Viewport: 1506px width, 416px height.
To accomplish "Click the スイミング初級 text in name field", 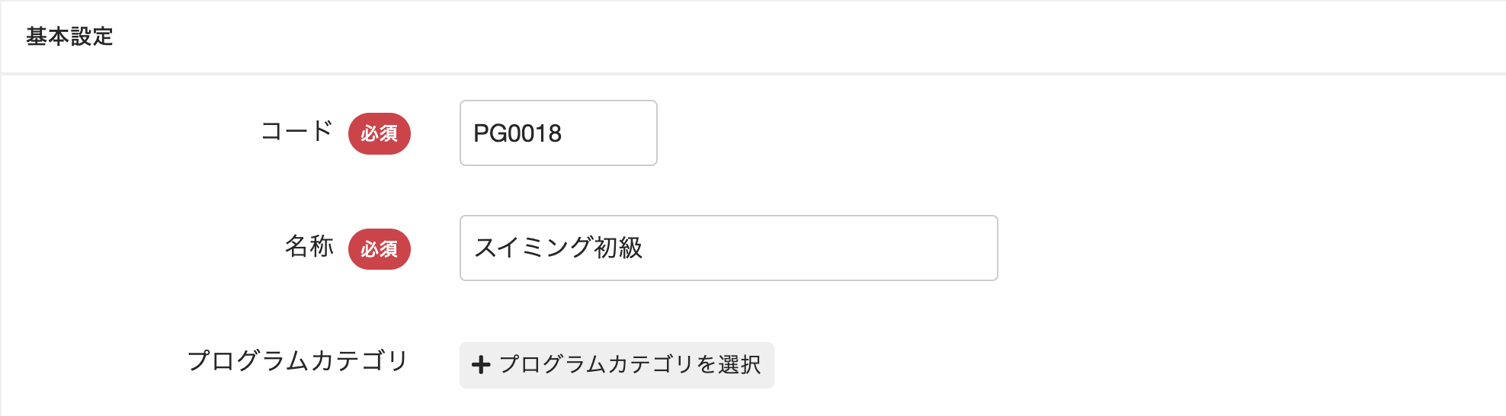I will pos(559,248).
